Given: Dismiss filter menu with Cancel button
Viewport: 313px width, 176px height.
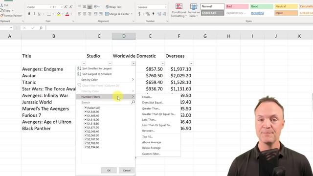Looking at the screenshot, I should (127, 171).
